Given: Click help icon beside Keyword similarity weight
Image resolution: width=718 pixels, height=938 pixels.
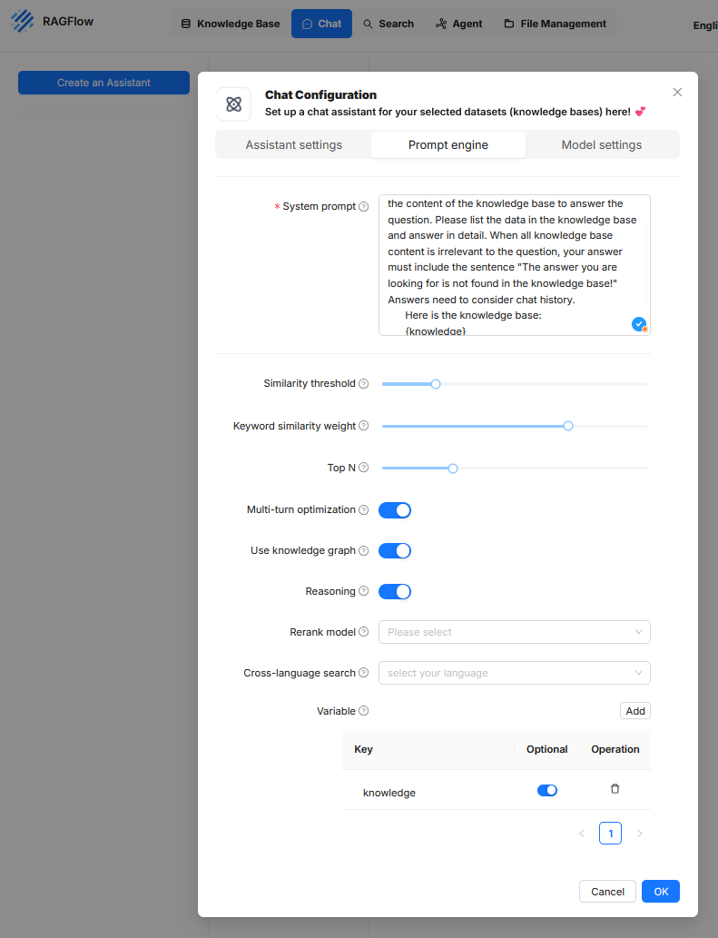Looking at the screenshot, I should (364, 426).
